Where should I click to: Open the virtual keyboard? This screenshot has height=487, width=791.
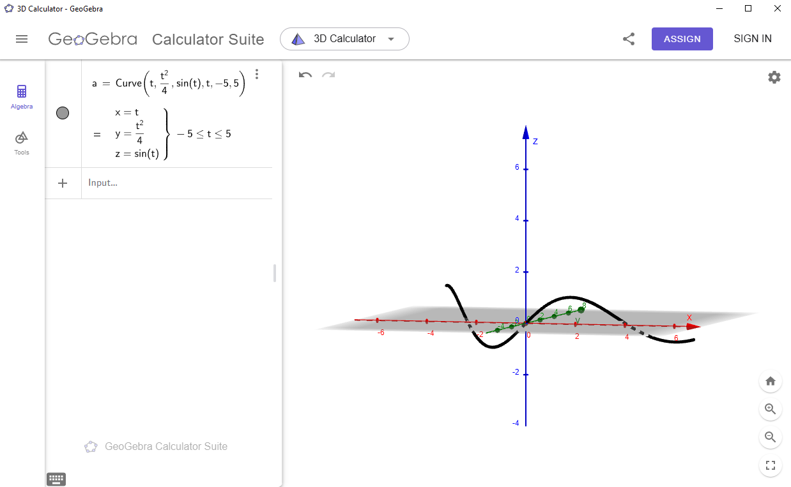[x=56, y=479]
